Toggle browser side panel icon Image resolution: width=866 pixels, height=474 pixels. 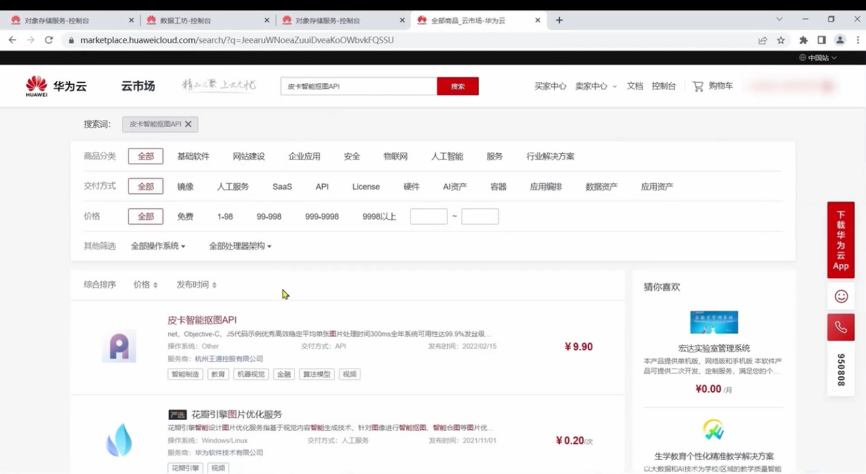821,40
